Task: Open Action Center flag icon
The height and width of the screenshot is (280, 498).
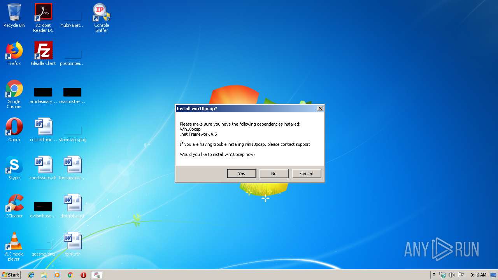Action: (x=461, y=275)
